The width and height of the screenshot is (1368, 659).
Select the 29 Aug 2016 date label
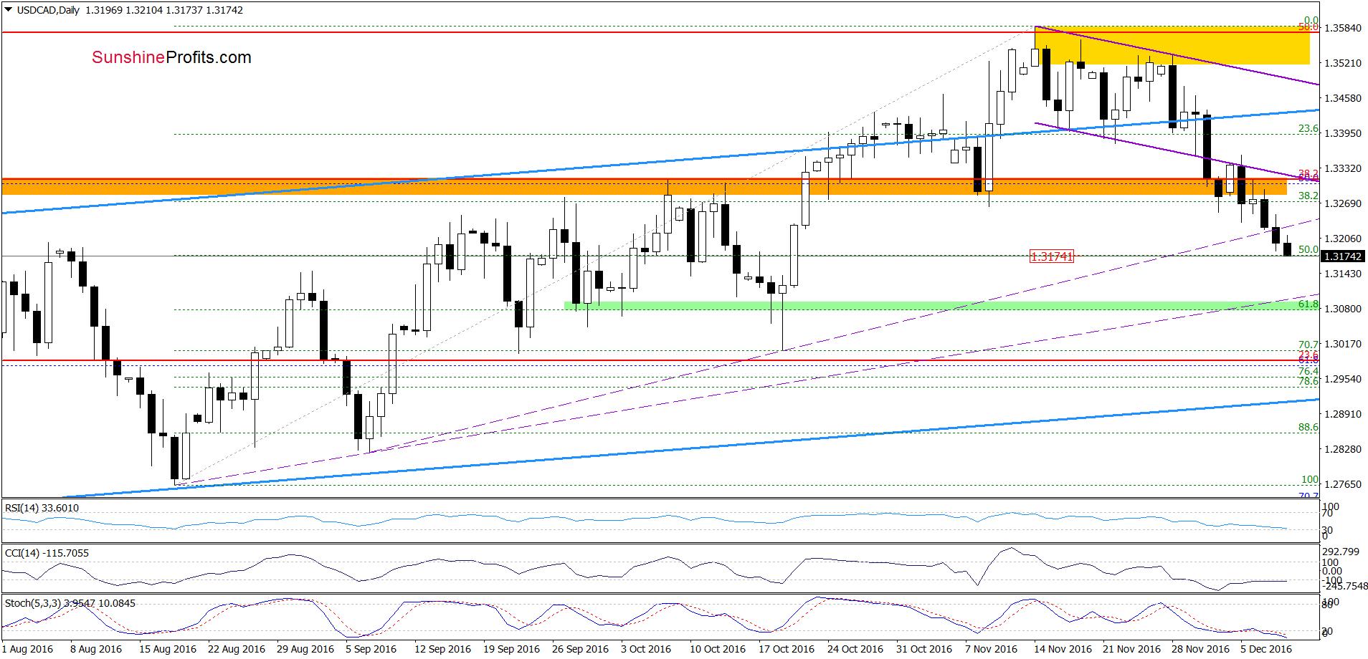pos(305,649)
